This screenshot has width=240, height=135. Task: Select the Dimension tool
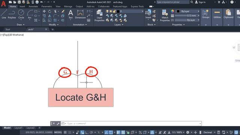80,14
